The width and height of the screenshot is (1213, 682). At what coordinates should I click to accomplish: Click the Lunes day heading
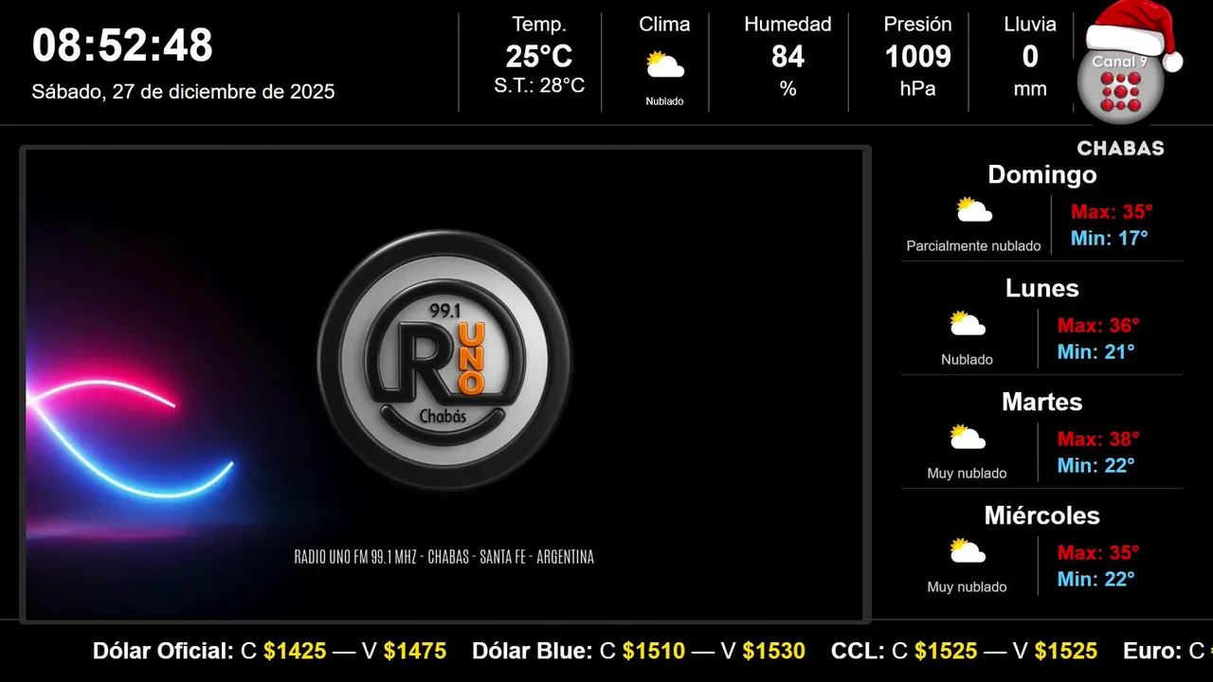[x=1042, y=288]
